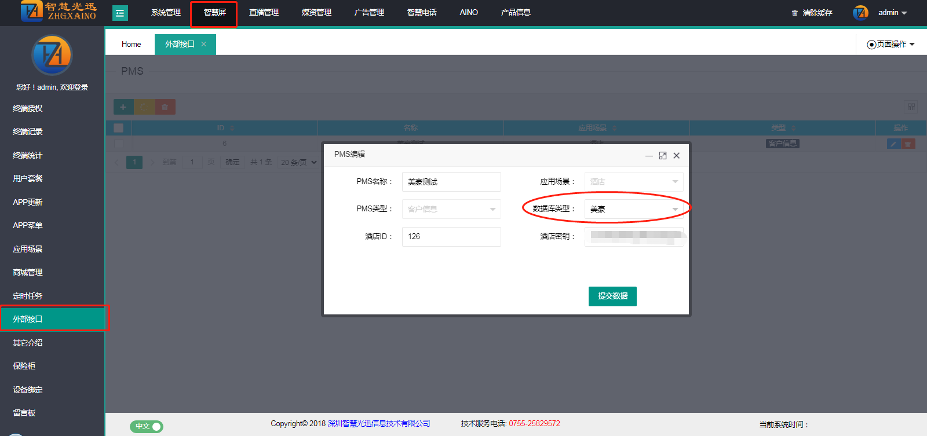The height and width of the screenshot is (436, 927).
Task: Open the 数据库类型 dropdown
Action: point(633,209)
